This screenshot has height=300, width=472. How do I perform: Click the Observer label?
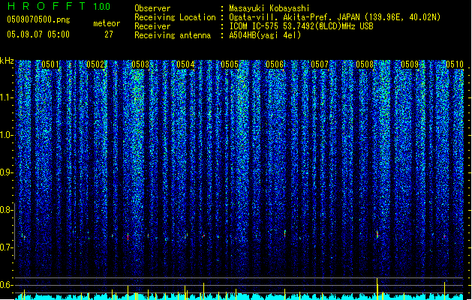pyautogui.click(x=152, y=8)
